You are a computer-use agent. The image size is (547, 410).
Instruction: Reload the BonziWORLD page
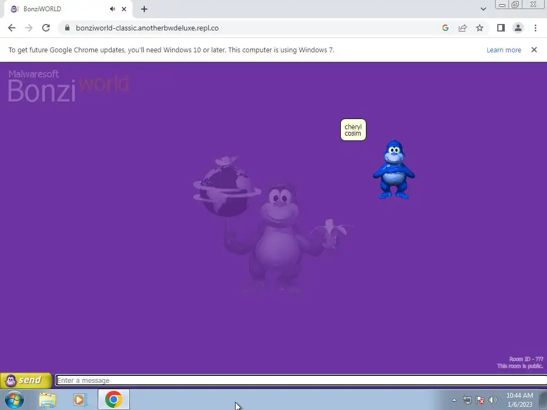(46, 28)
